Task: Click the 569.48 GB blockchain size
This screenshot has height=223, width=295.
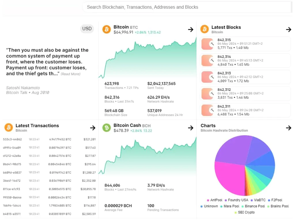Action: pyautogui.click(x=114, y=111)
